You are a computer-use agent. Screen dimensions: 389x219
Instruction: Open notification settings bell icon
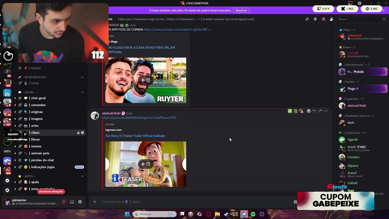point(315,19)
